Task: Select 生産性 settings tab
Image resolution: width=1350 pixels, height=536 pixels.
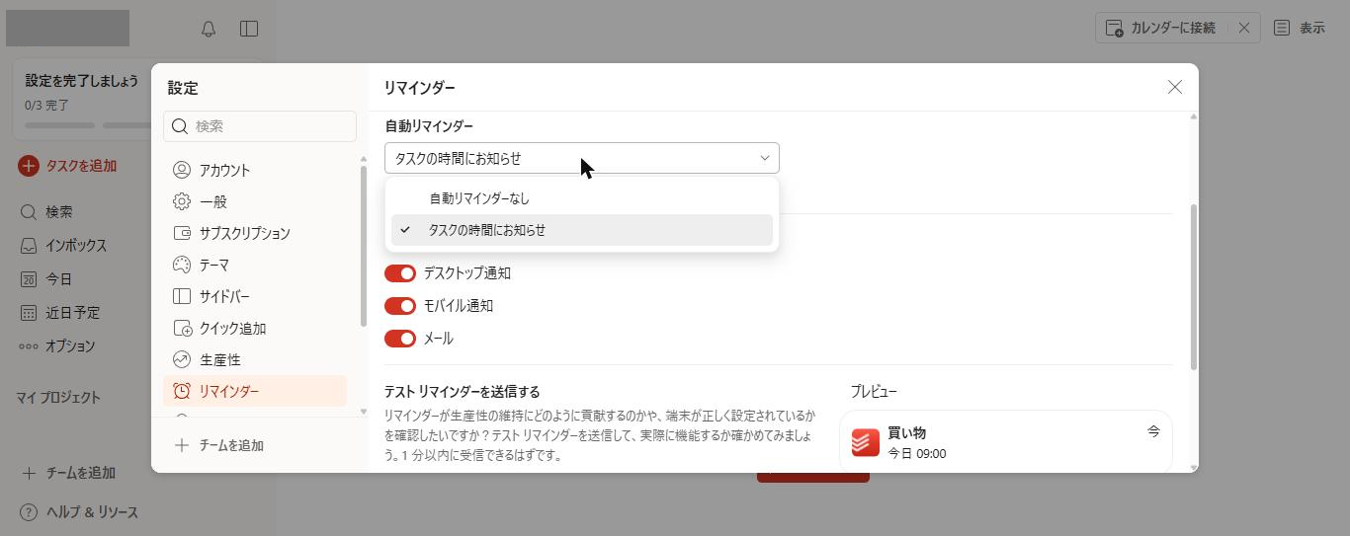Action: tap(255, 359)
